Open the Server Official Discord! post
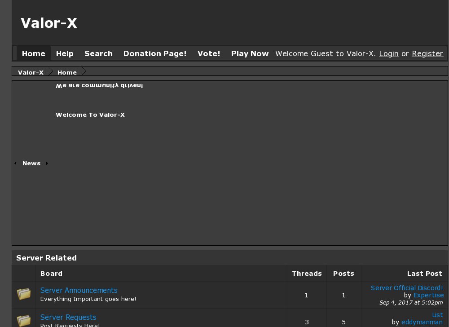Image resolution: width=449 pixels, height=327 pixels. [x=407, y=288]
